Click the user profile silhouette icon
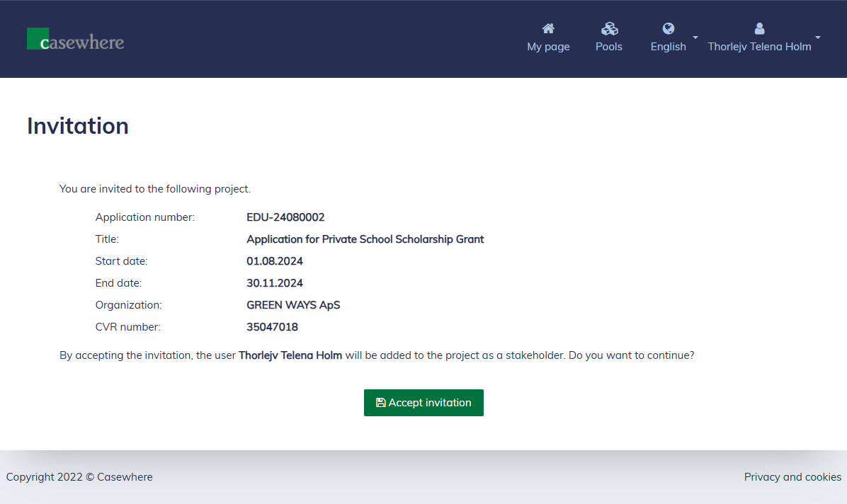This screenshot has height=504, width=847. [x=760, y=28]
